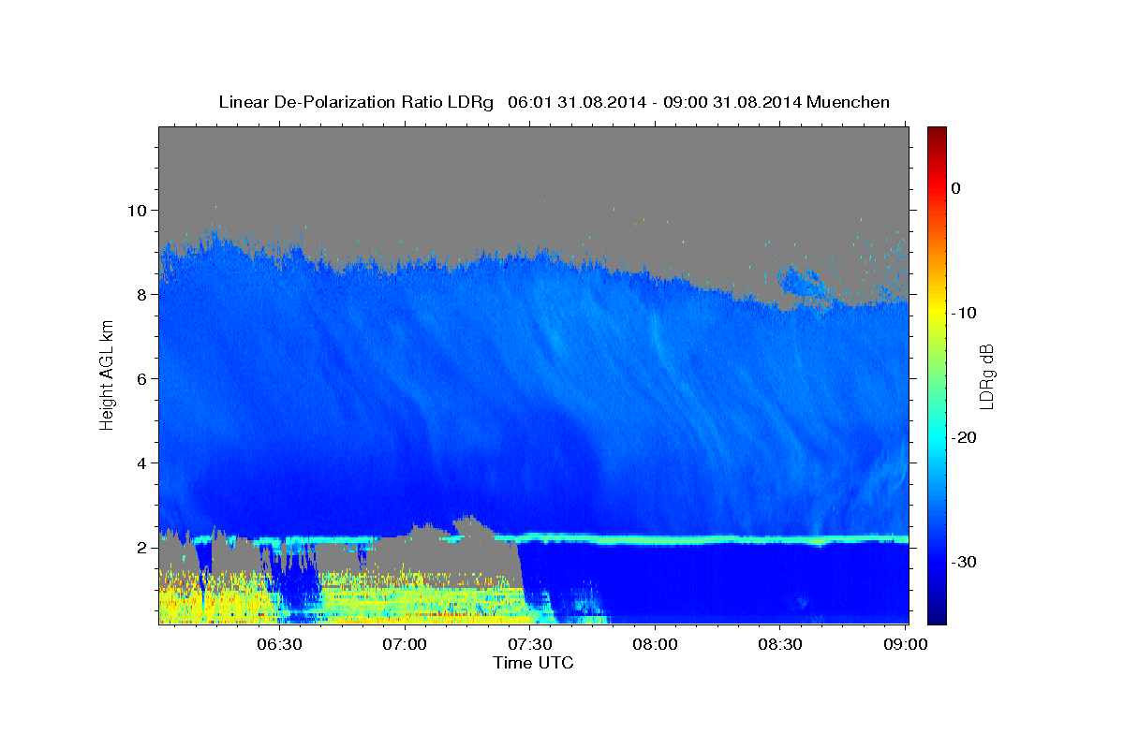Screen dimensions: 1124x749
Task: Click the 08:00 time tick label
Action: [x=655, y=644]
